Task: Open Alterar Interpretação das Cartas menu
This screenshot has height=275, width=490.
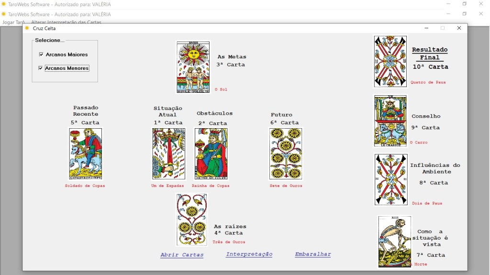Action: pyautogui.click(x=67, y=22)
